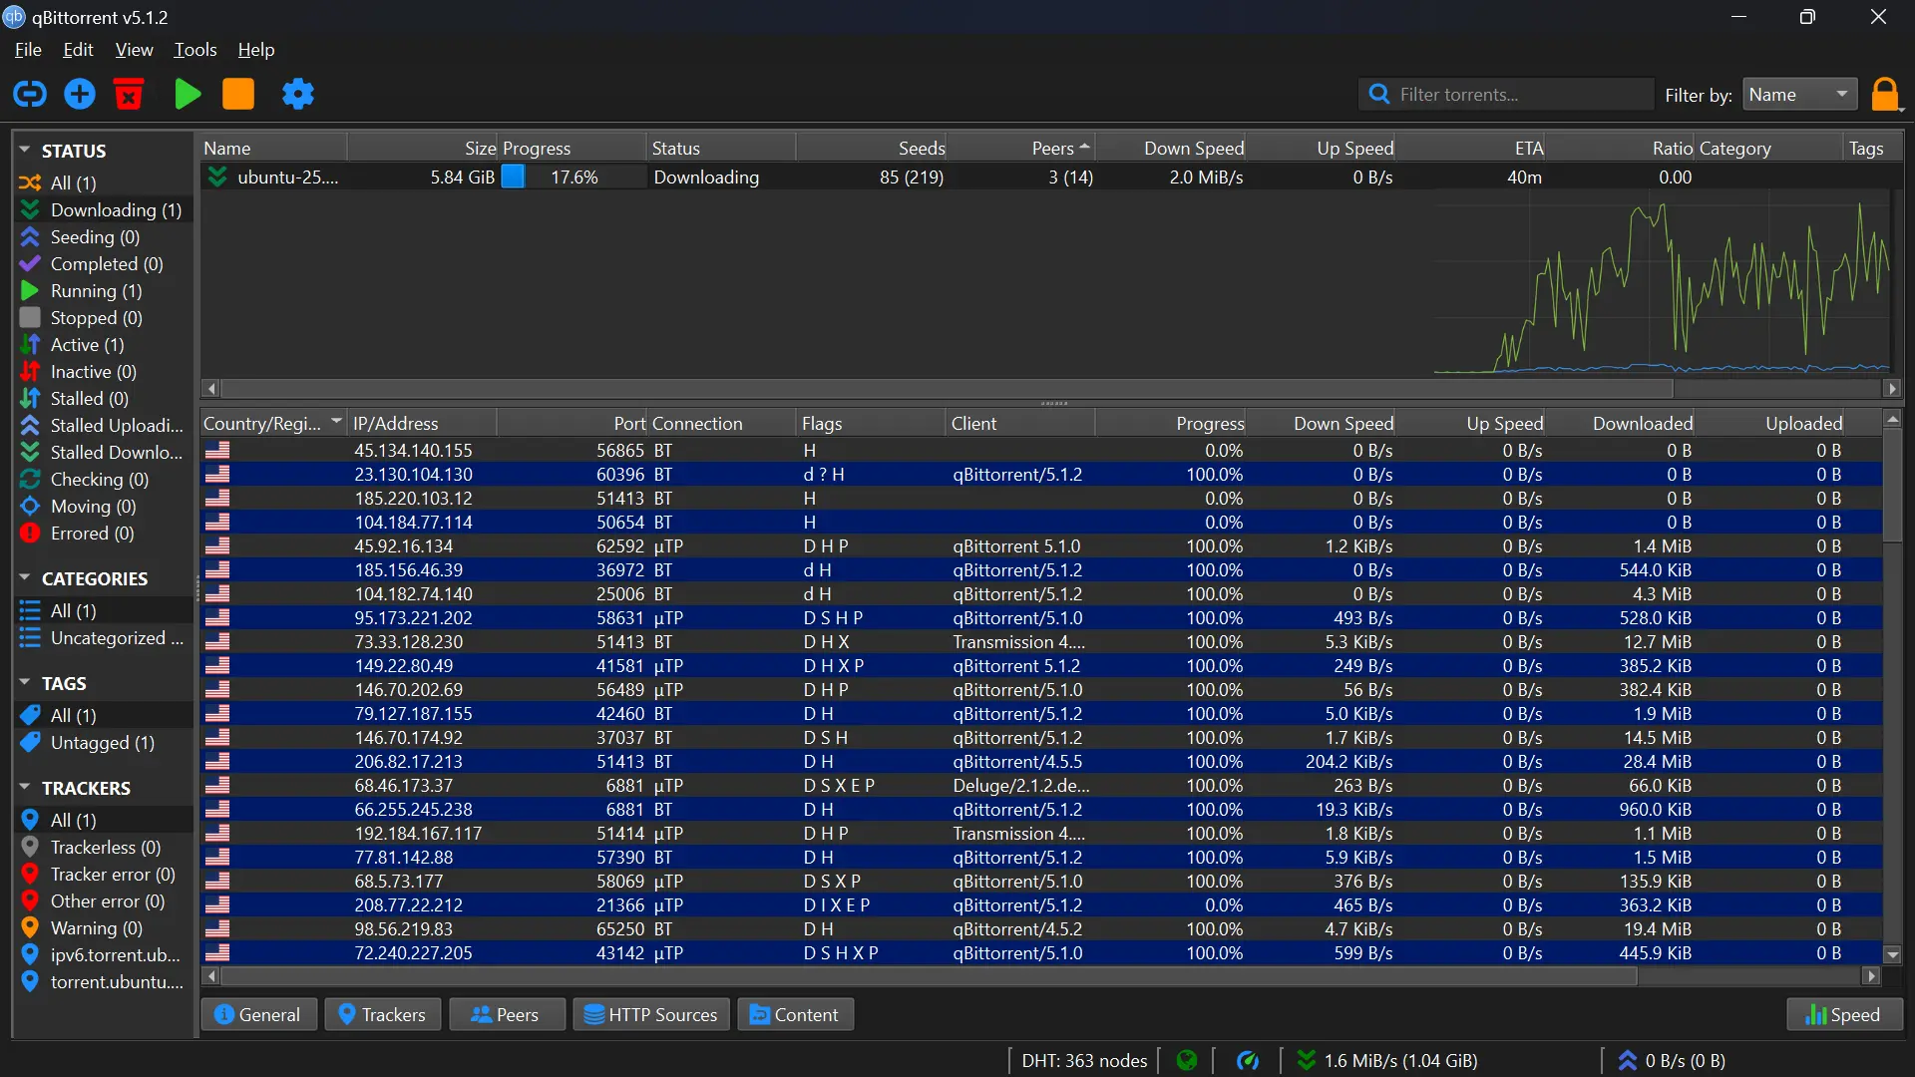Open the View menu

click(x=134, y=49)
